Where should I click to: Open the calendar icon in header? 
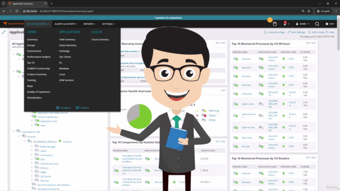[x=275, y=24]
